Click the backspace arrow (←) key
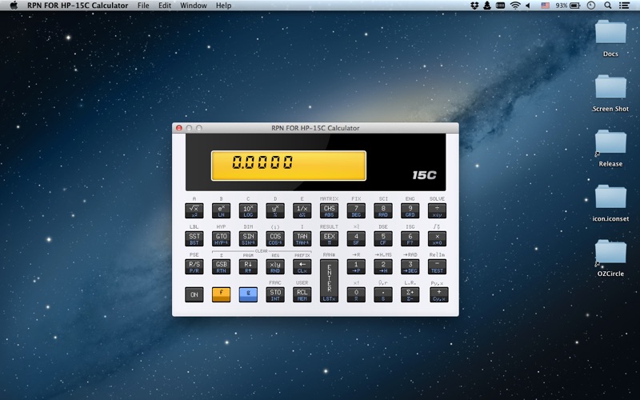 click(302, 266)
